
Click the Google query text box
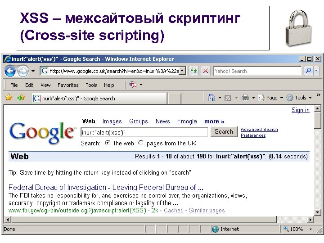point(144,132)
